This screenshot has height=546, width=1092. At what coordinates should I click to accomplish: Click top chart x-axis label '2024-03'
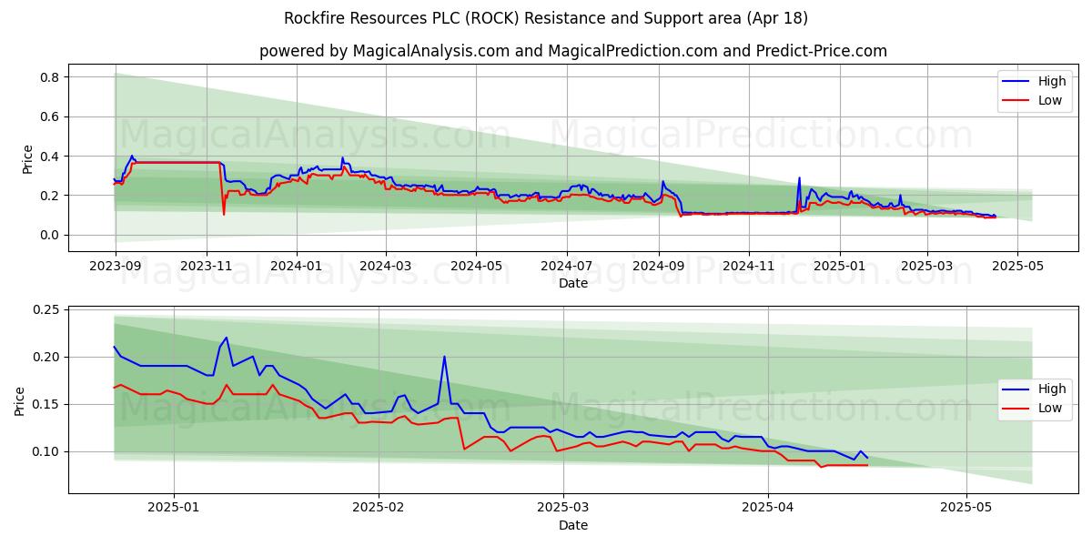click(x=386, y=267)
